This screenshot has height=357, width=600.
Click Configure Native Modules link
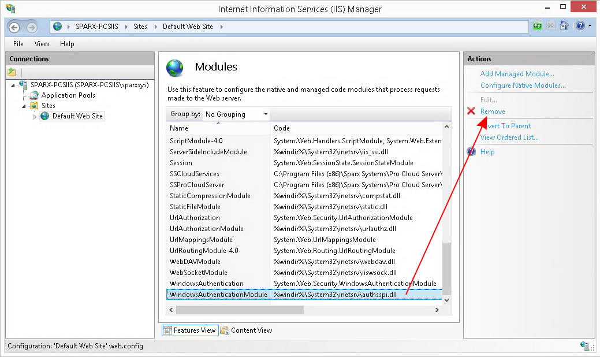[x=523, y=85]
